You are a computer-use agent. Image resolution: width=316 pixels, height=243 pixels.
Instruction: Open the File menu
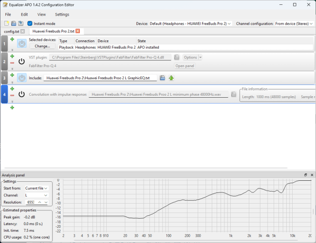[8, 15]
